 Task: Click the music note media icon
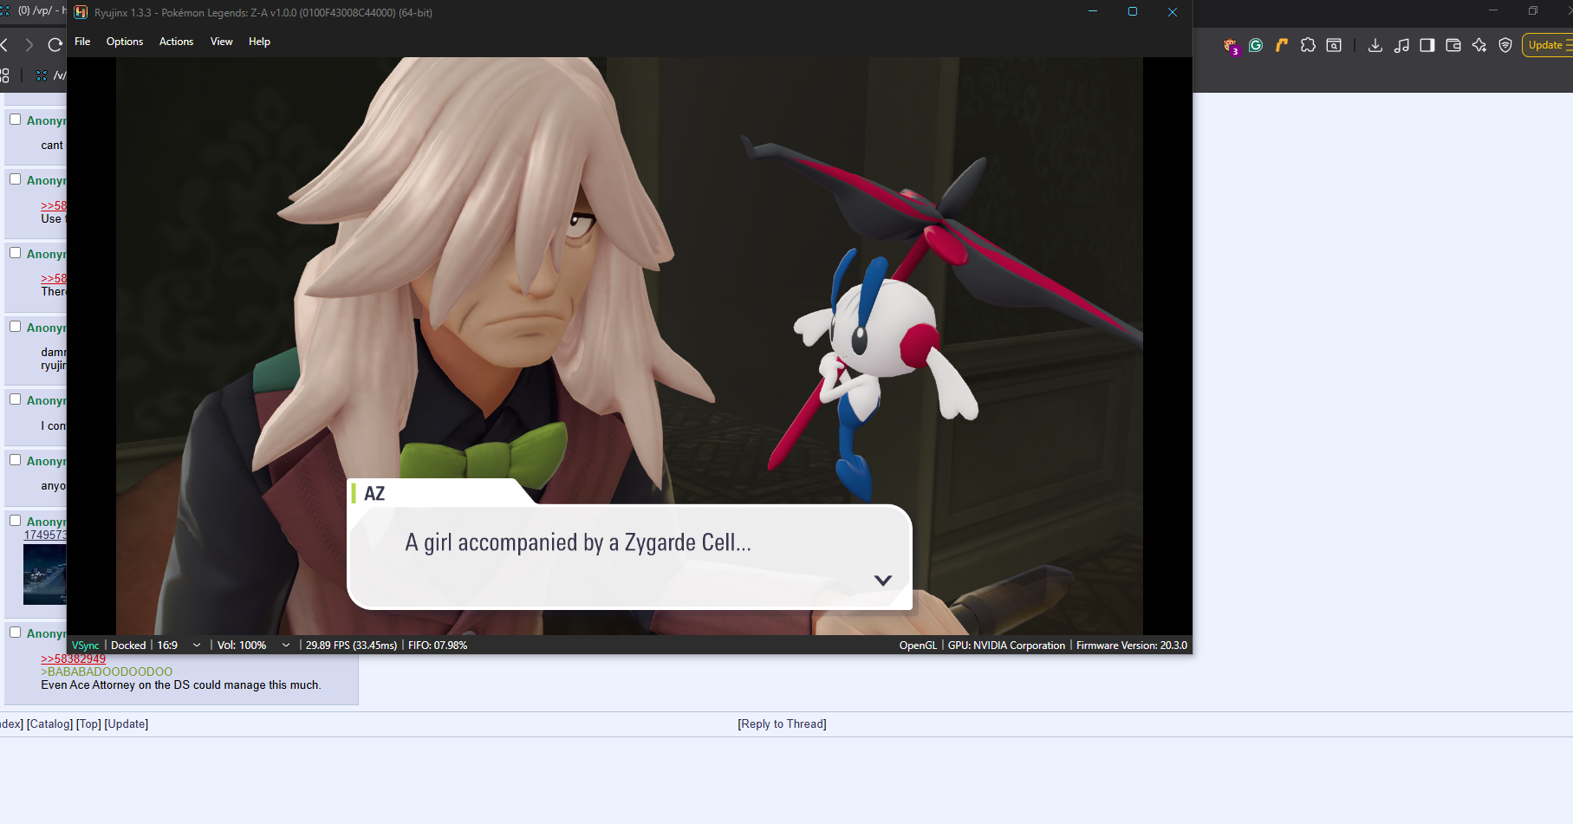(1401, 45)
